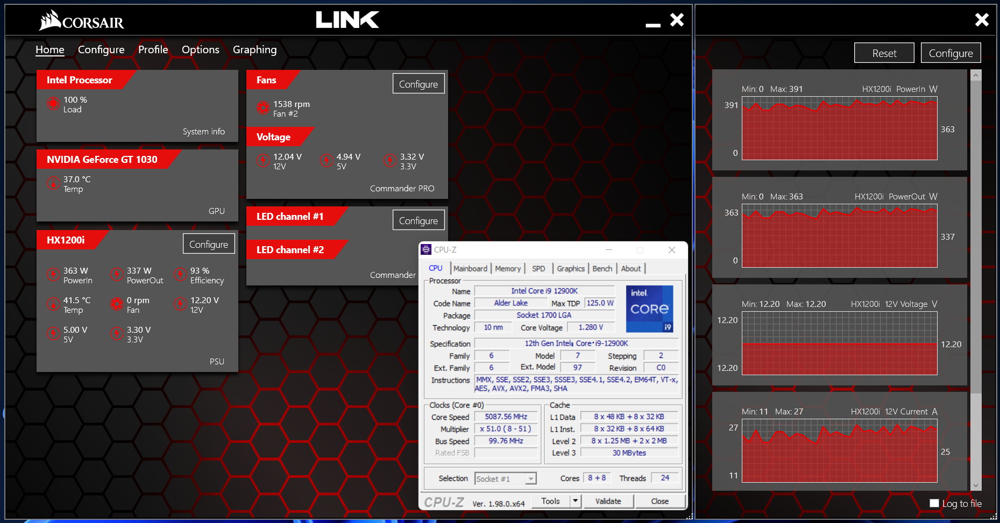Viewport: 1000px width, 523px height.
Task: Enable the Log to file checkbox
Action: click(x=934, y=503)
